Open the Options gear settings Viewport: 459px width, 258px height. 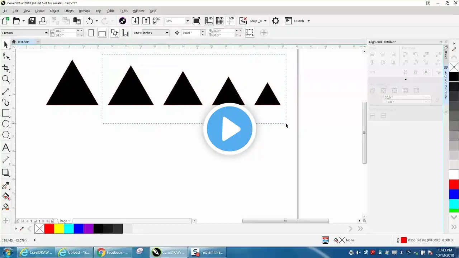pyautogui.click(x=275, y=21)
